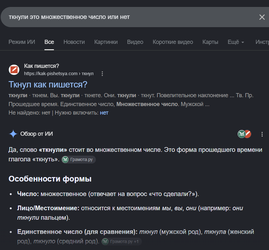Click the 'Грамота.ру +1' source chip
The height and width of the screenshot is (250, 269).
(121, 241)
